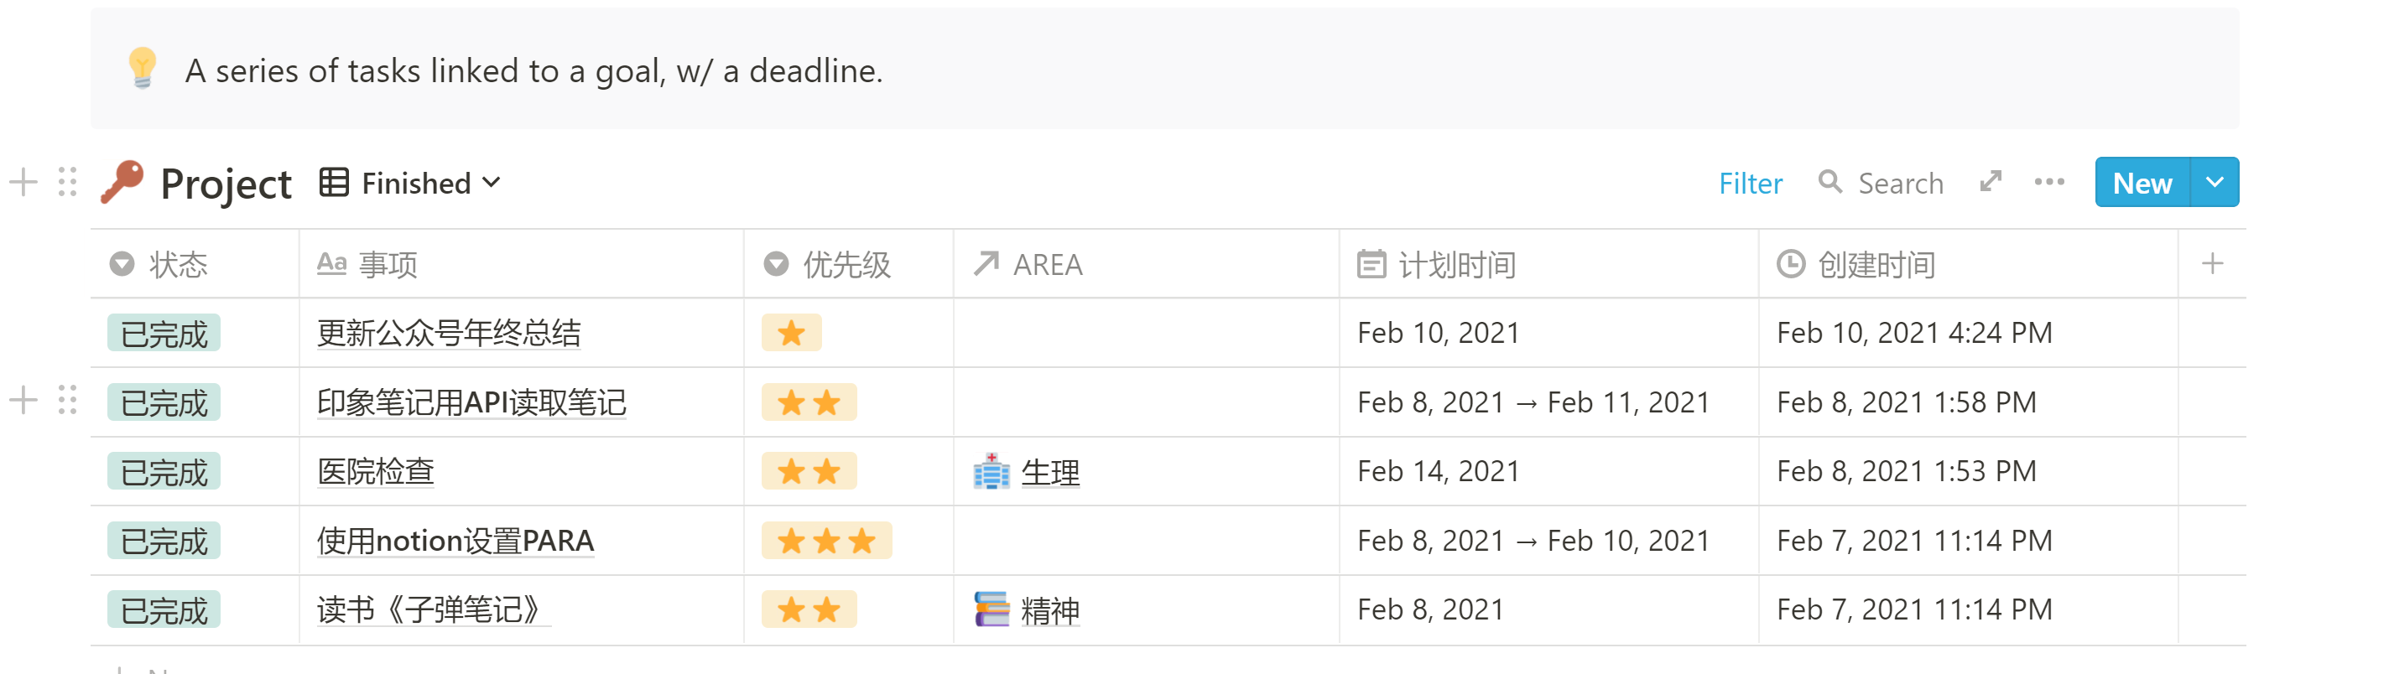Open database as full page

coord(1991,182)
